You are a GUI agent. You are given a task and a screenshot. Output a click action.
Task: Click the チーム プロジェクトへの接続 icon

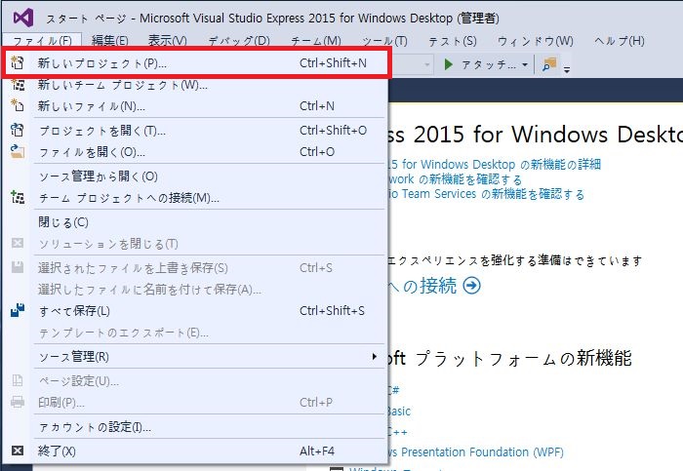coord(18,197)
